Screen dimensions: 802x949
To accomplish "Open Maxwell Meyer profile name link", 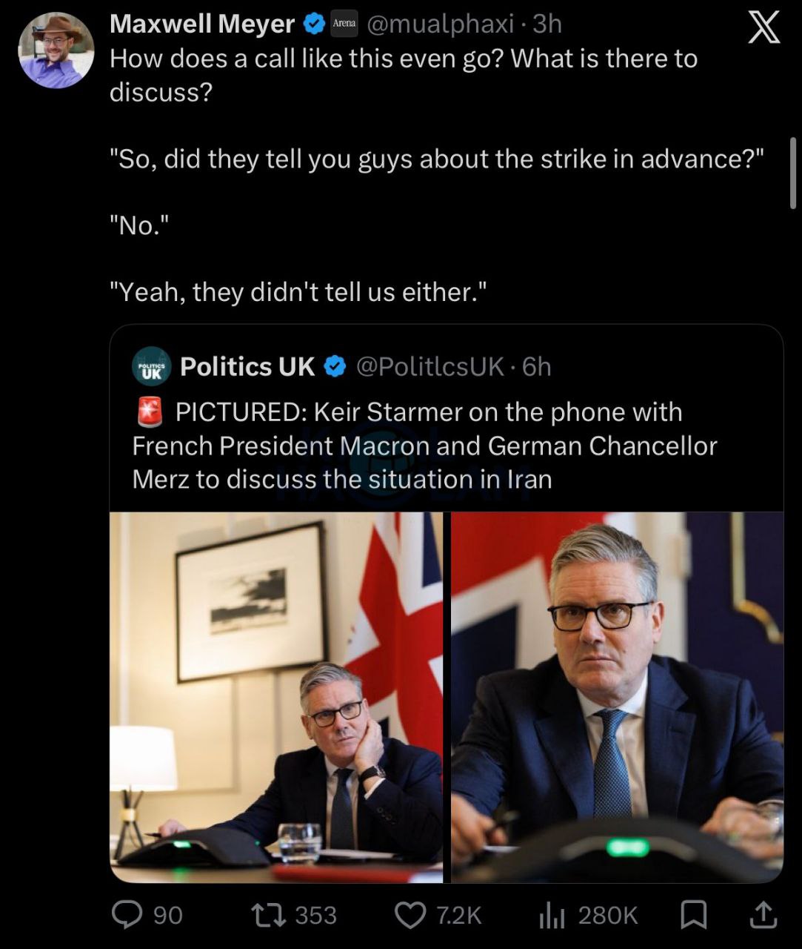I will click(201, 24).
